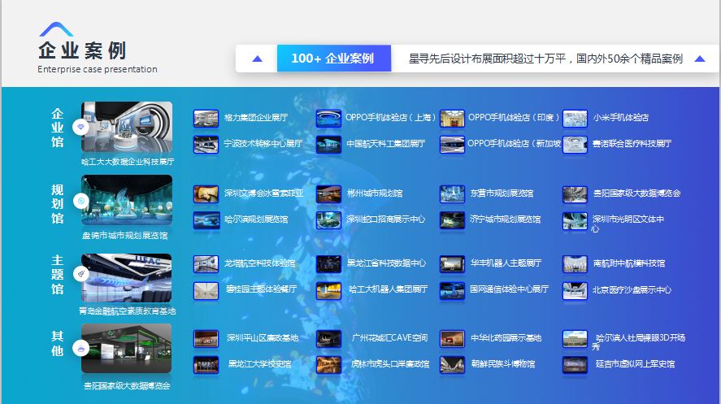Click the left blue triangle arrow in banner
Viewport: 721px width, 404px height.
point(258,59)
